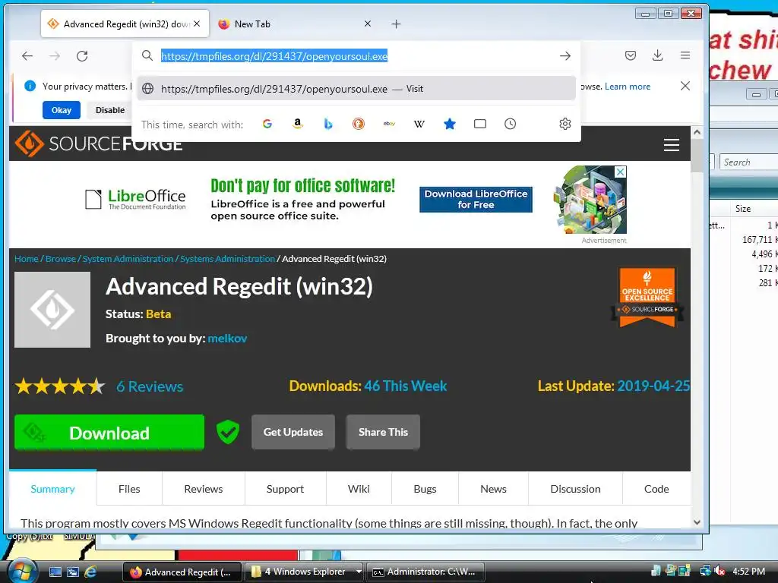Click the highlighted URL in address field
Viewport: 778px width, 583px height.
(x=274, y=56)
